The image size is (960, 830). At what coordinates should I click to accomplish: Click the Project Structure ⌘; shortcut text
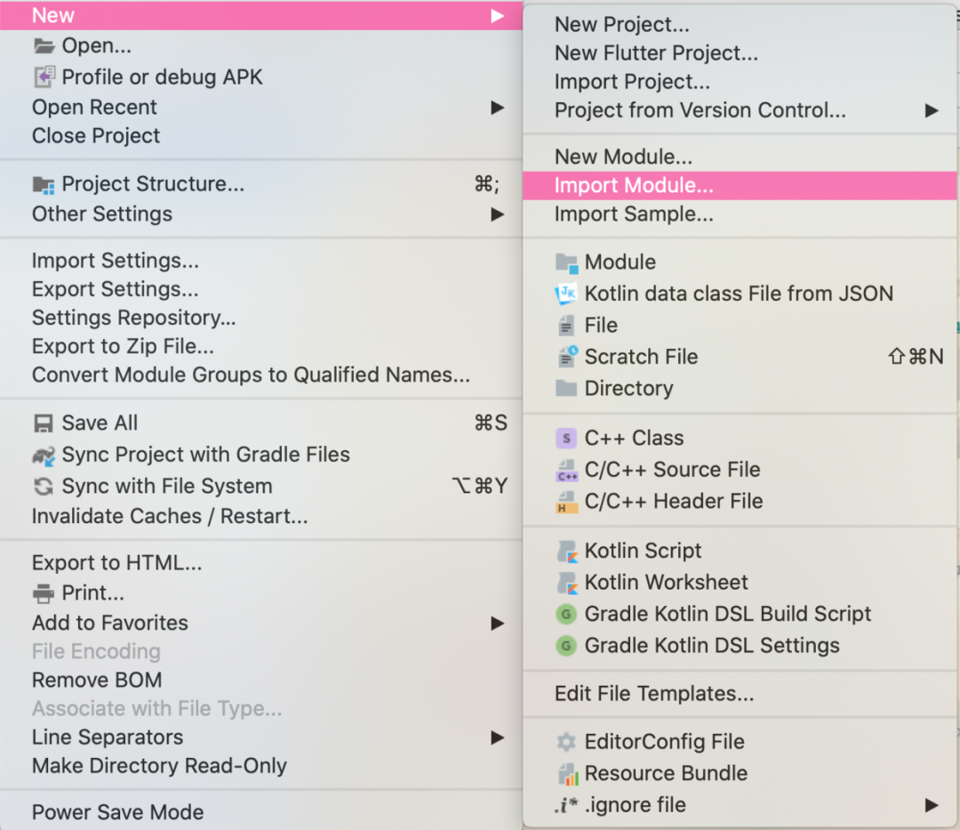(x=487, y=184)
